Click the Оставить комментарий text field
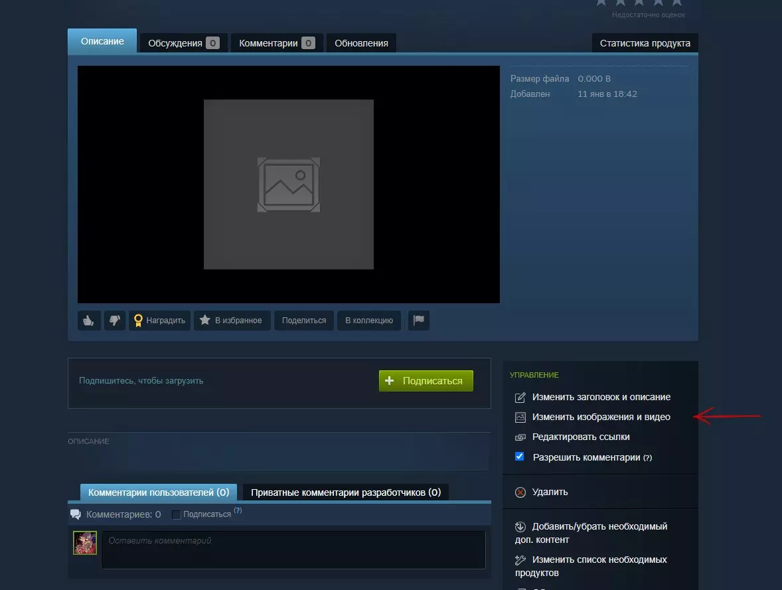This screenshot has width=782, height=590. [294, 550]
